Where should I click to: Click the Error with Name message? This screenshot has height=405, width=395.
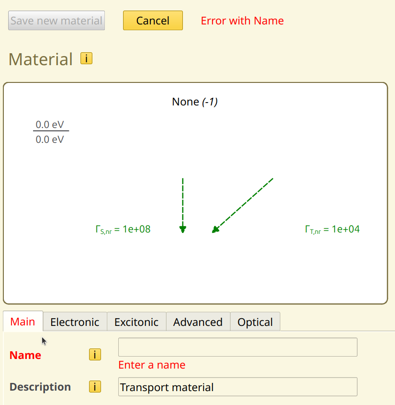[x=242, y=21]
